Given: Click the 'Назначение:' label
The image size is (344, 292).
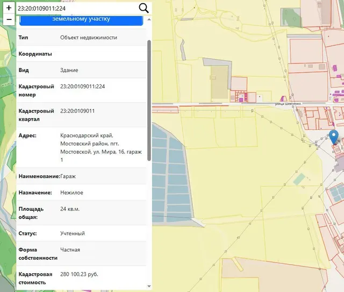Looking at the screenshot, I should (x=35, y=193).
